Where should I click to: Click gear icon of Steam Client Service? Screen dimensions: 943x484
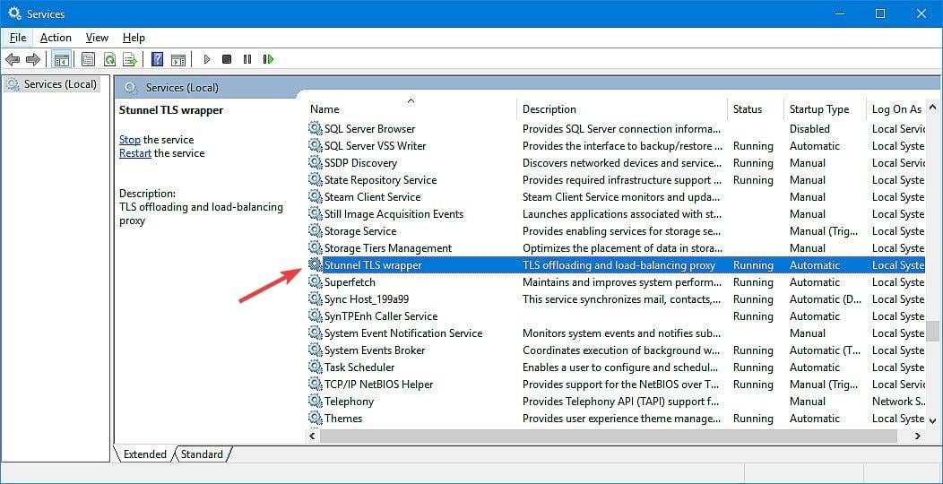[x=316, y=196]
